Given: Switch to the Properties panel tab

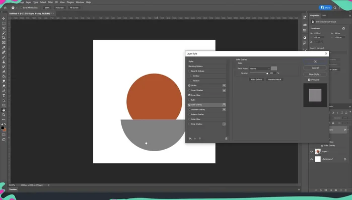Looking at the screenshot, I should [x=315, y=16].
